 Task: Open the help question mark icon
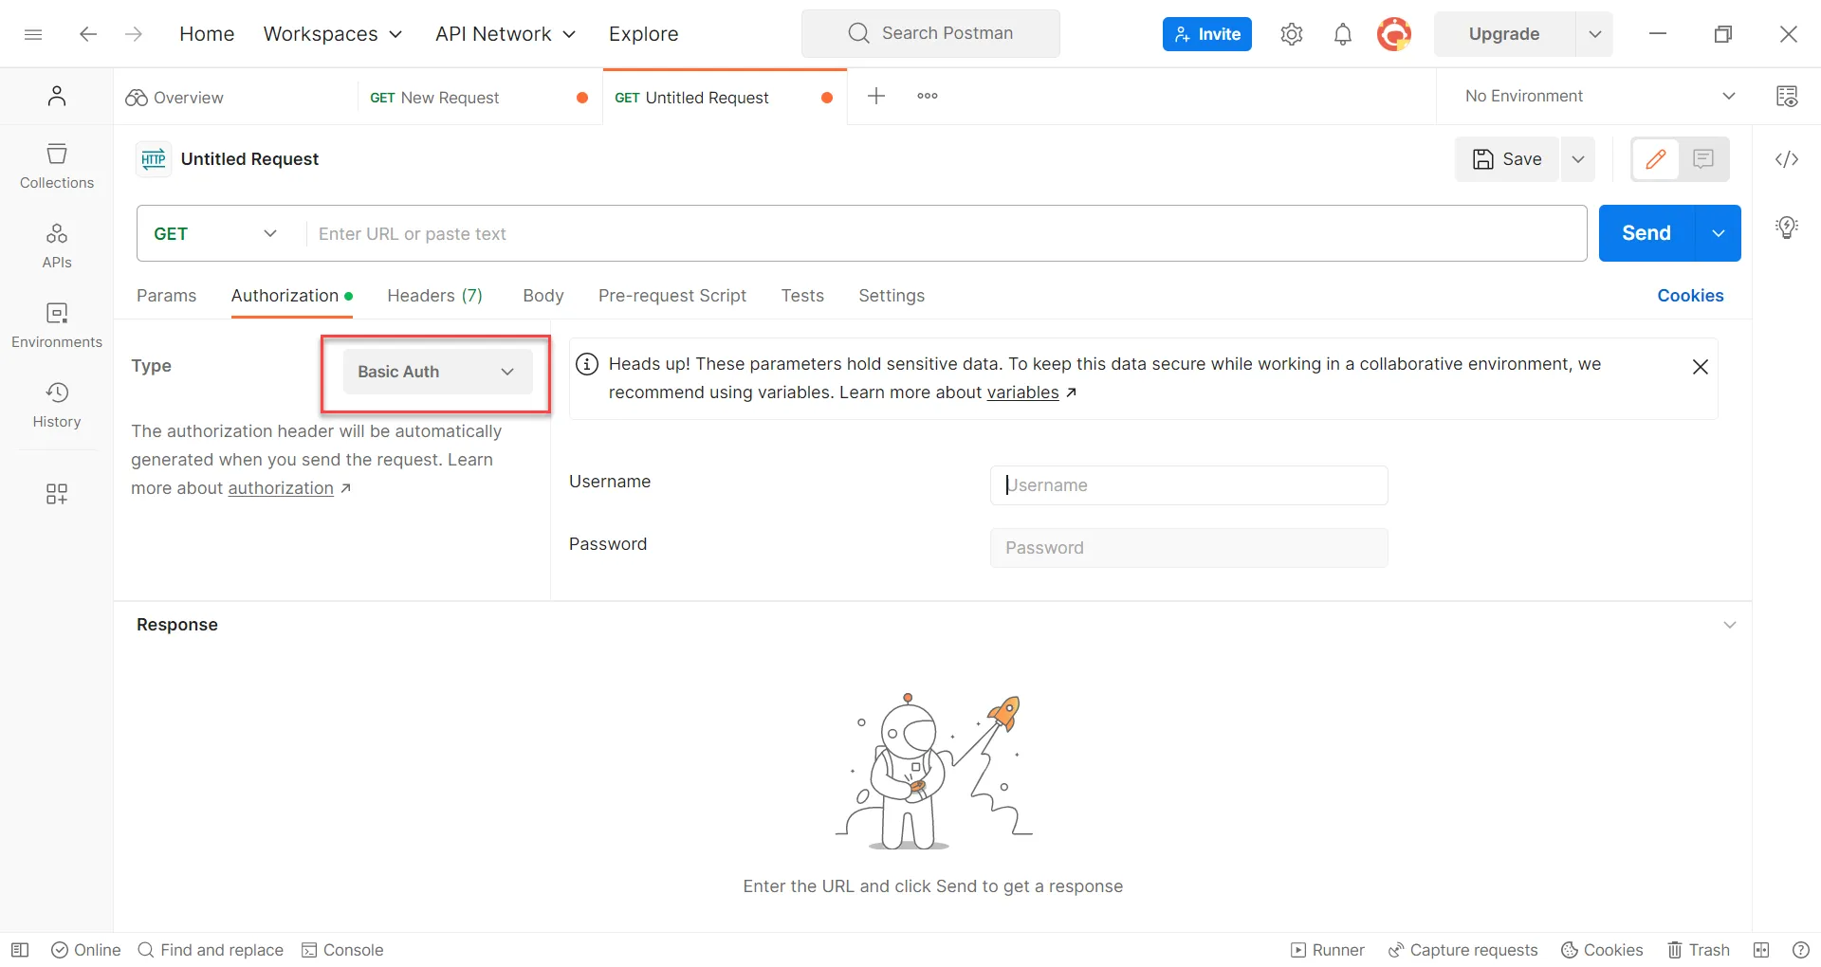(x=1801, y=950)
